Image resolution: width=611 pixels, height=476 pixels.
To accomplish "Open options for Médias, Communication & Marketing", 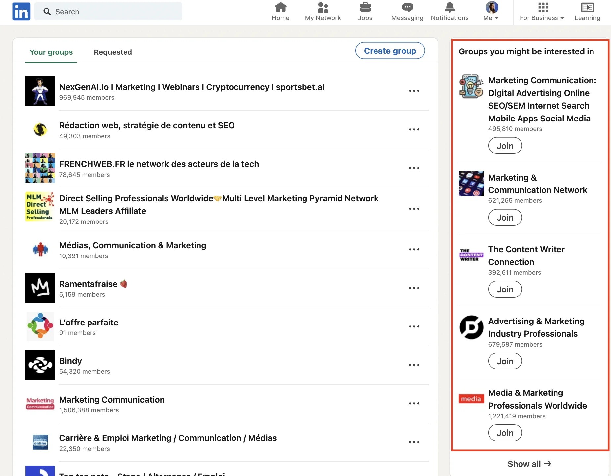I will [414, 249].
